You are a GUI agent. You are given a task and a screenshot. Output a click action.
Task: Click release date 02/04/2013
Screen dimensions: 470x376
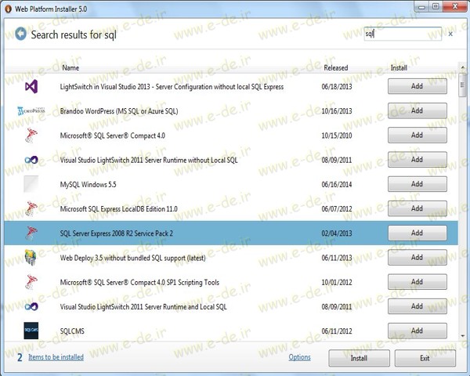[337, 233]
